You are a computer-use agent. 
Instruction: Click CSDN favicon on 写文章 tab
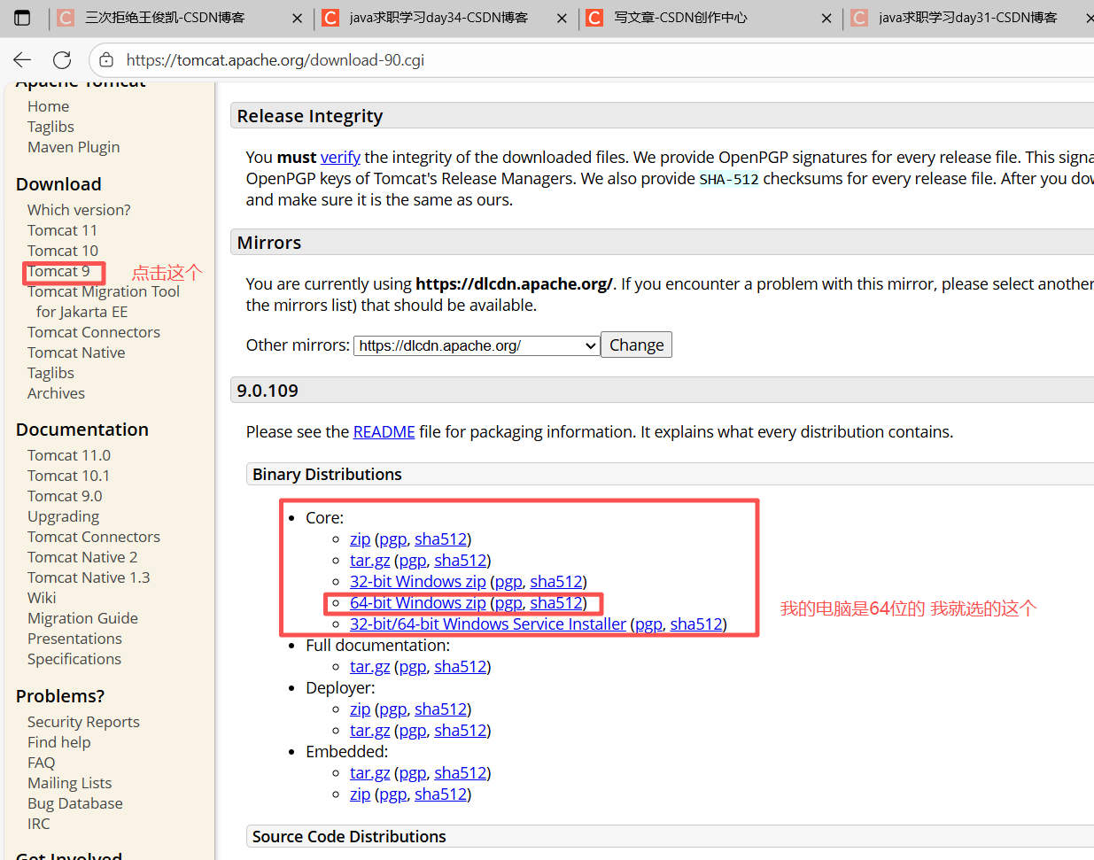click(x=594, y=18)
